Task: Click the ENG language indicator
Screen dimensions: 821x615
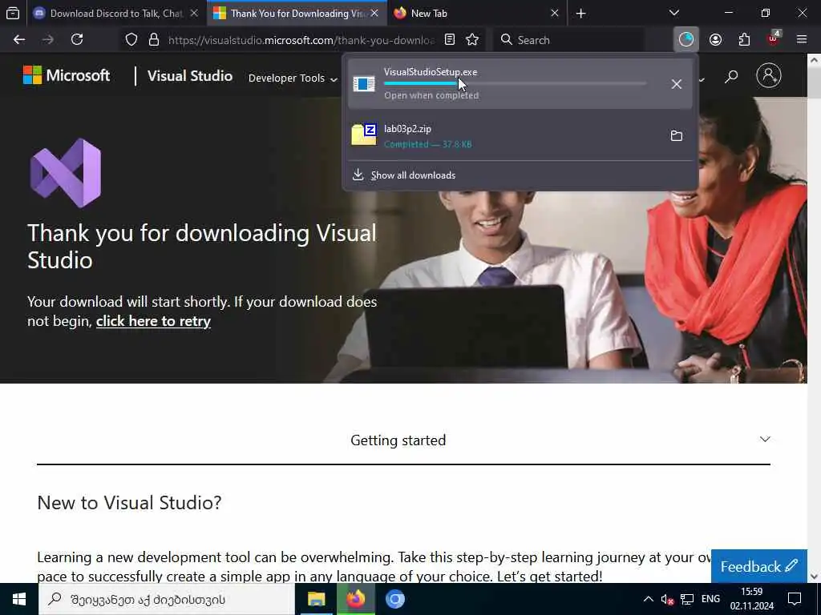Action: [x=710, y=599]
